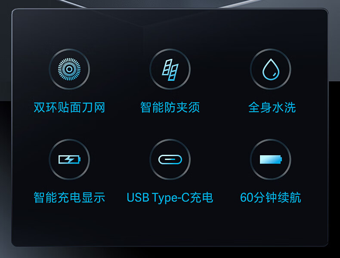Click the dual-ring blade mesh icon
Screen dimensions: 340x258
tap(69, 69)
